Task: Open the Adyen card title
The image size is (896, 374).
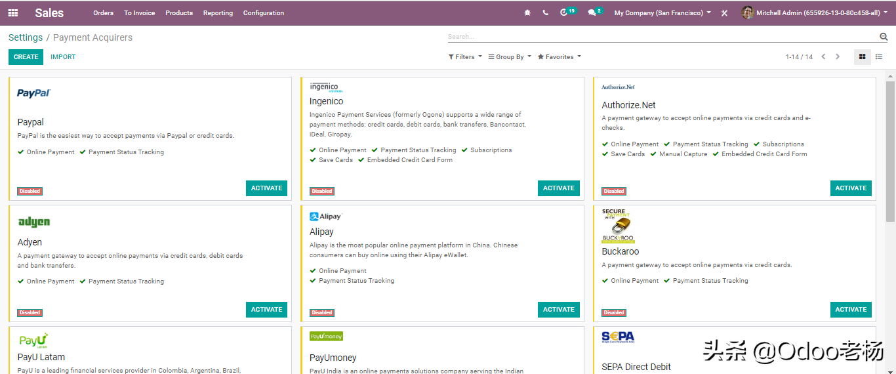Action: coord(30,242)
